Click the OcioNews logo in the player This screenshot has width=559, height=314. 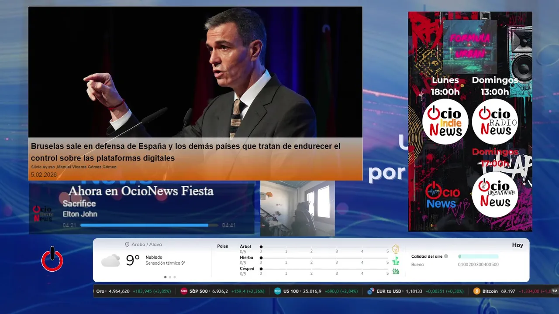[43, 214]
